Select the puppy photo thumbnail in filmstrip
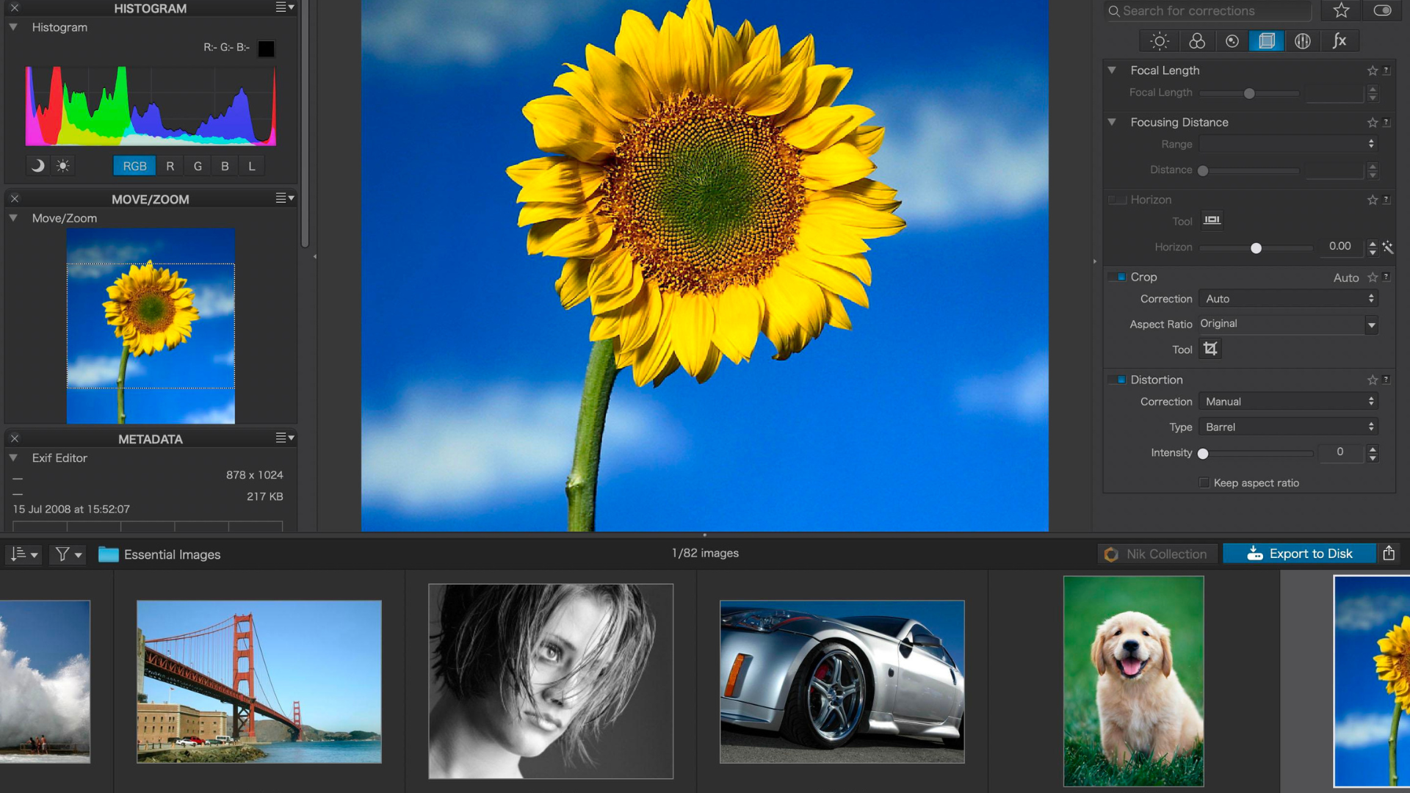The image size is (1410, 793). (1134, 681)
